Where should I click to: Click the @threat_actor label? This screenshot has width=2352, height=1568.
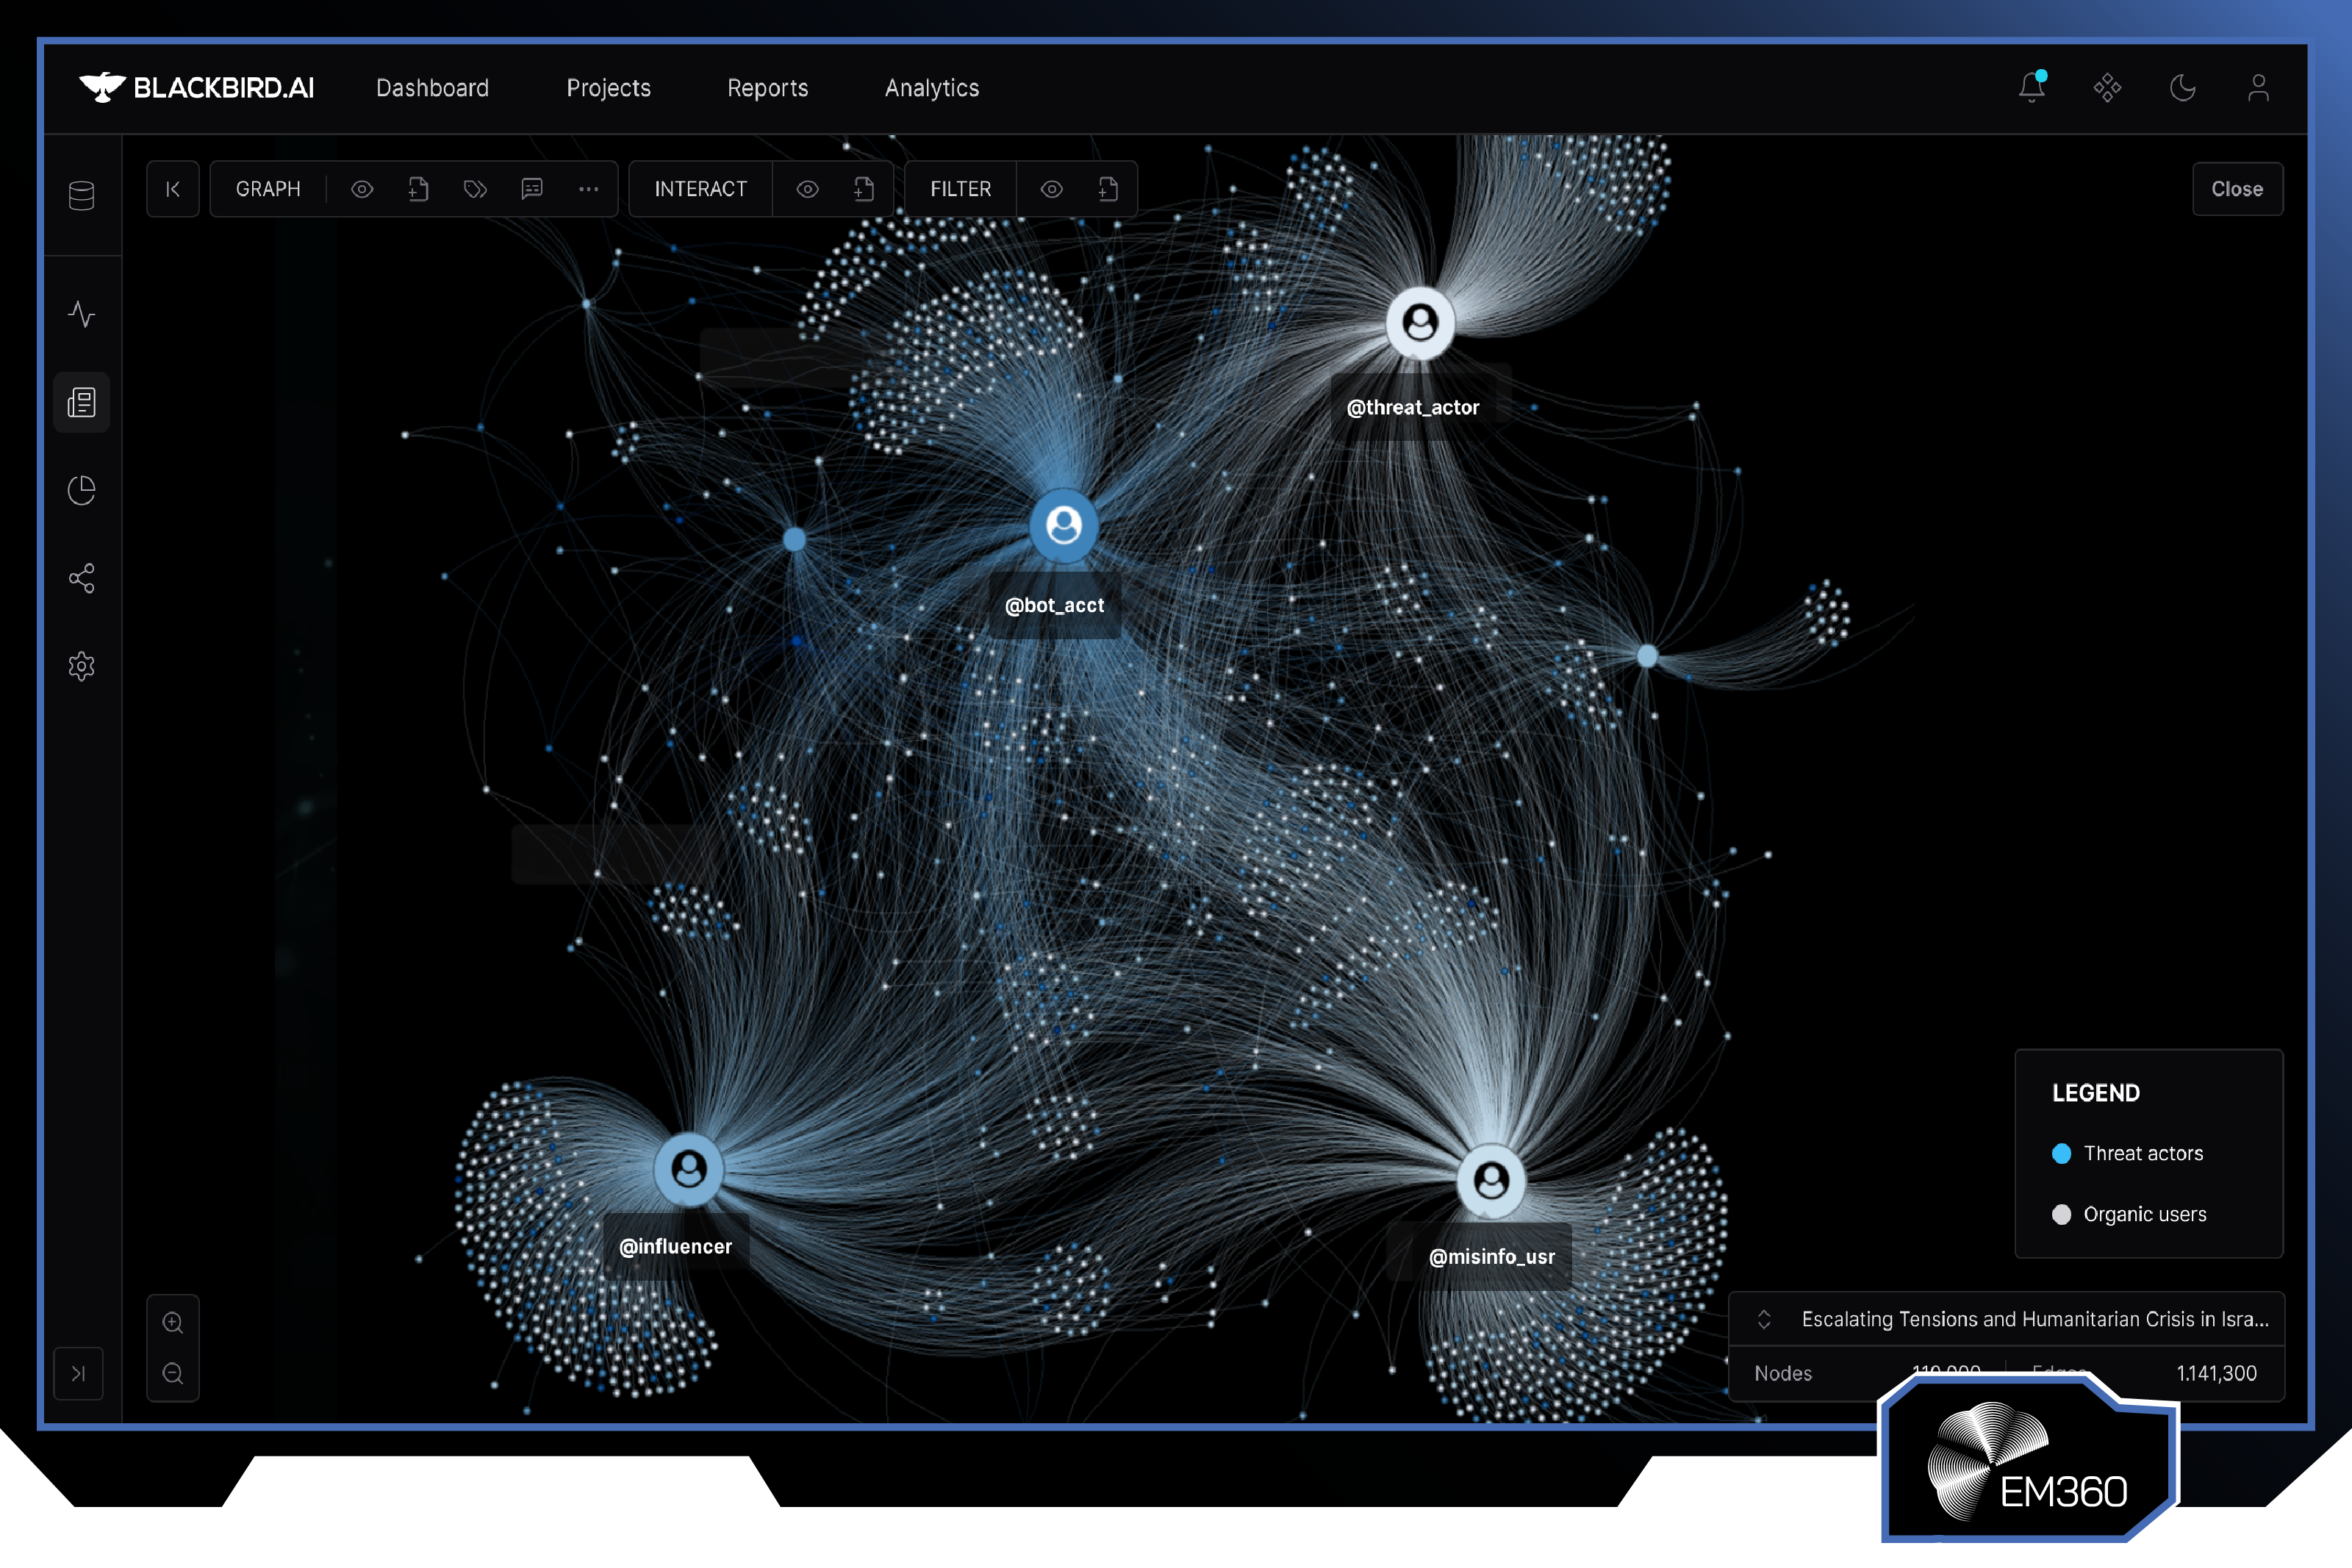(1413, 407)
